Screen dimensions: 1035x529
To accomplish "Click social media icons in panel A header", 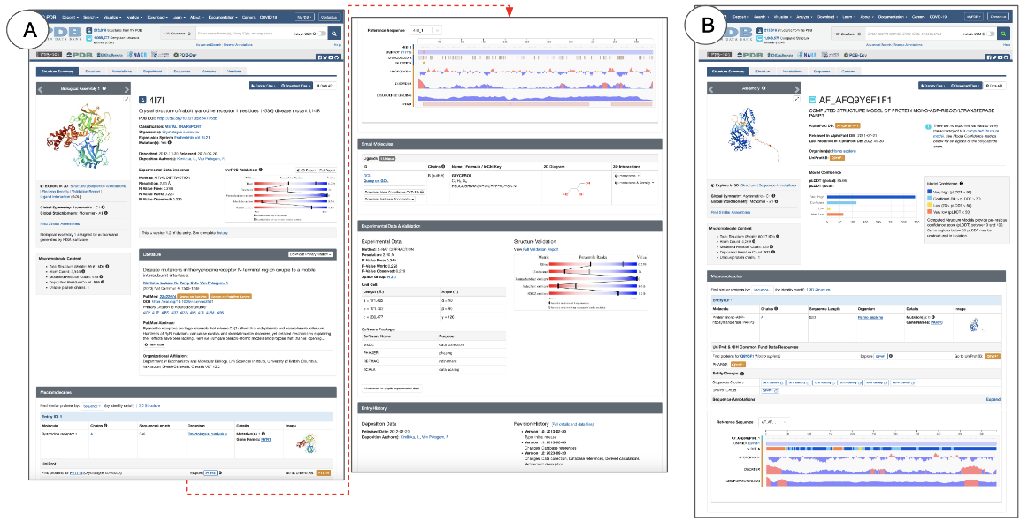I will pyautogui.click(x=329, y=56).
